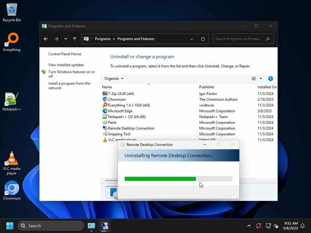Open the Notepad++ desktop shortcut

[x=12, y=101]
